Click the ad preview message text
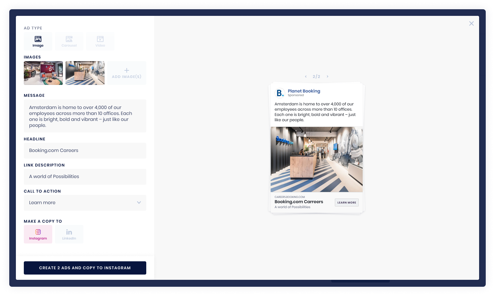The height and width of the screenshot is (296, 495). [x=315, y=112]
